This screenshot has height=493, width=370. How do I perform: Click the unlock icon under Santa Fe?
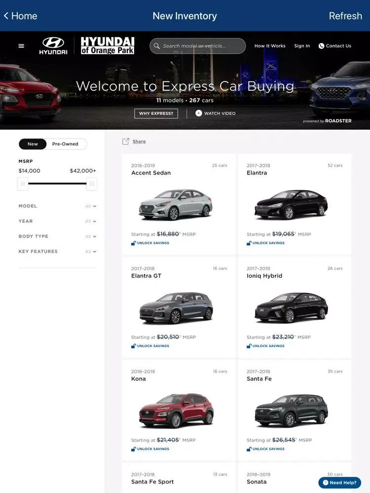click(249, 449)
